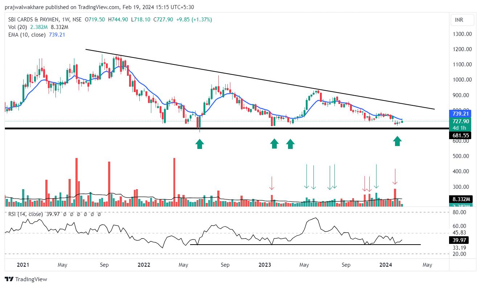This screenshot has width=481, height=287.
Task: Select the leftmost red down arrow above volume
Action: coord(271,183)
